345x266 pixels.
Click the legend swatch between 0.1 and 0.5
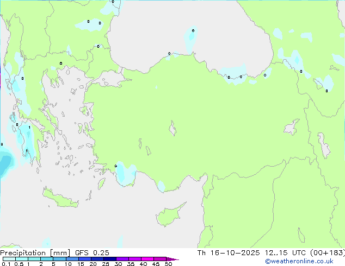(9, 259)
